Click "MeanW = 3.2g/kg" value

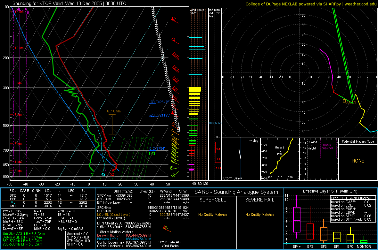coord(15,215)
